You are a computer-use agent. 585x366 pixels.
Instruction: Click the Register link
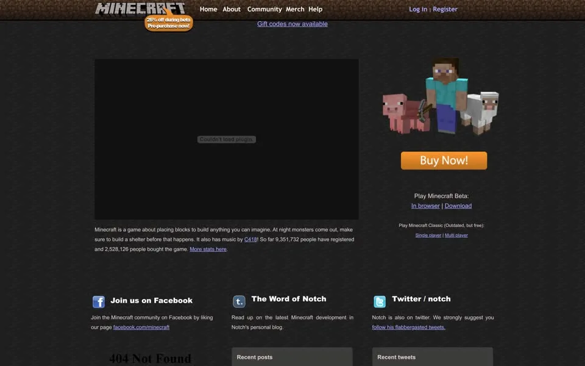(445, 9)
